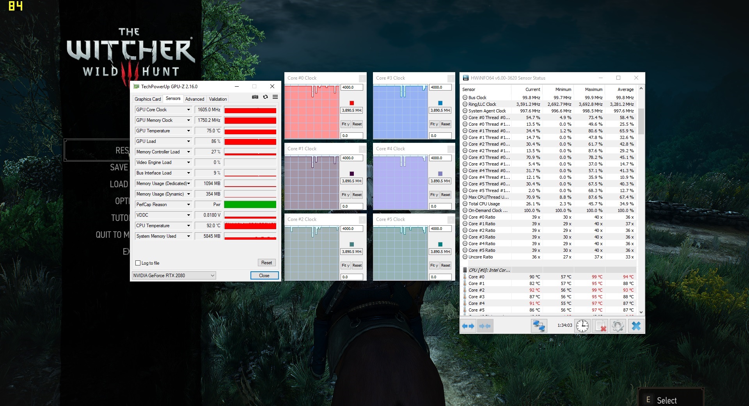
Task: Click the blue X icon in HWiNFO toolbar
Action: [x=636, y=326]
